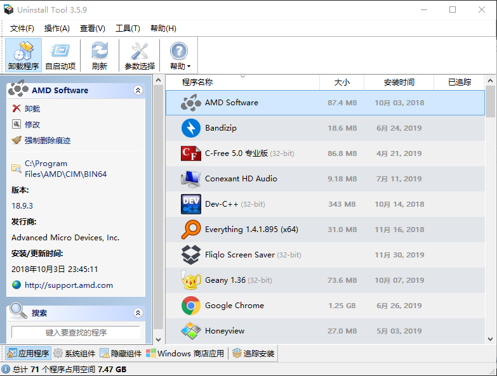Click the program search input field
This screenshot has width=497, height=376.
click(x=76, y=332)
